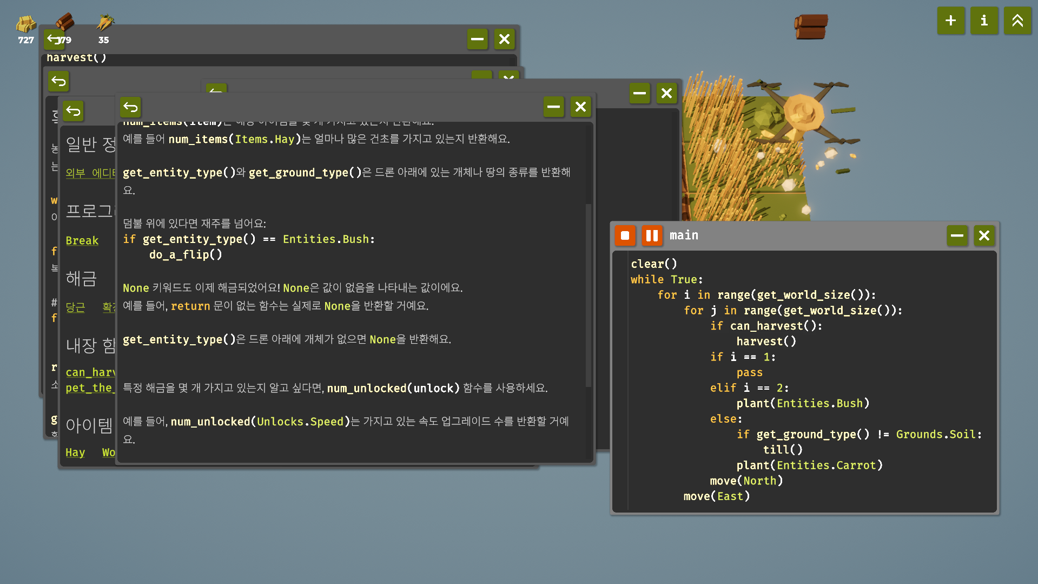Click the wood log icon near top-right
The image size is (1038, 584).
pos(811,27)
